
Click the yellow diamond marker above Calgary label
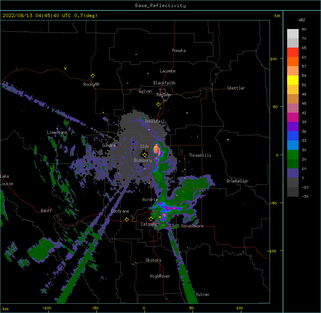(151, 219)
